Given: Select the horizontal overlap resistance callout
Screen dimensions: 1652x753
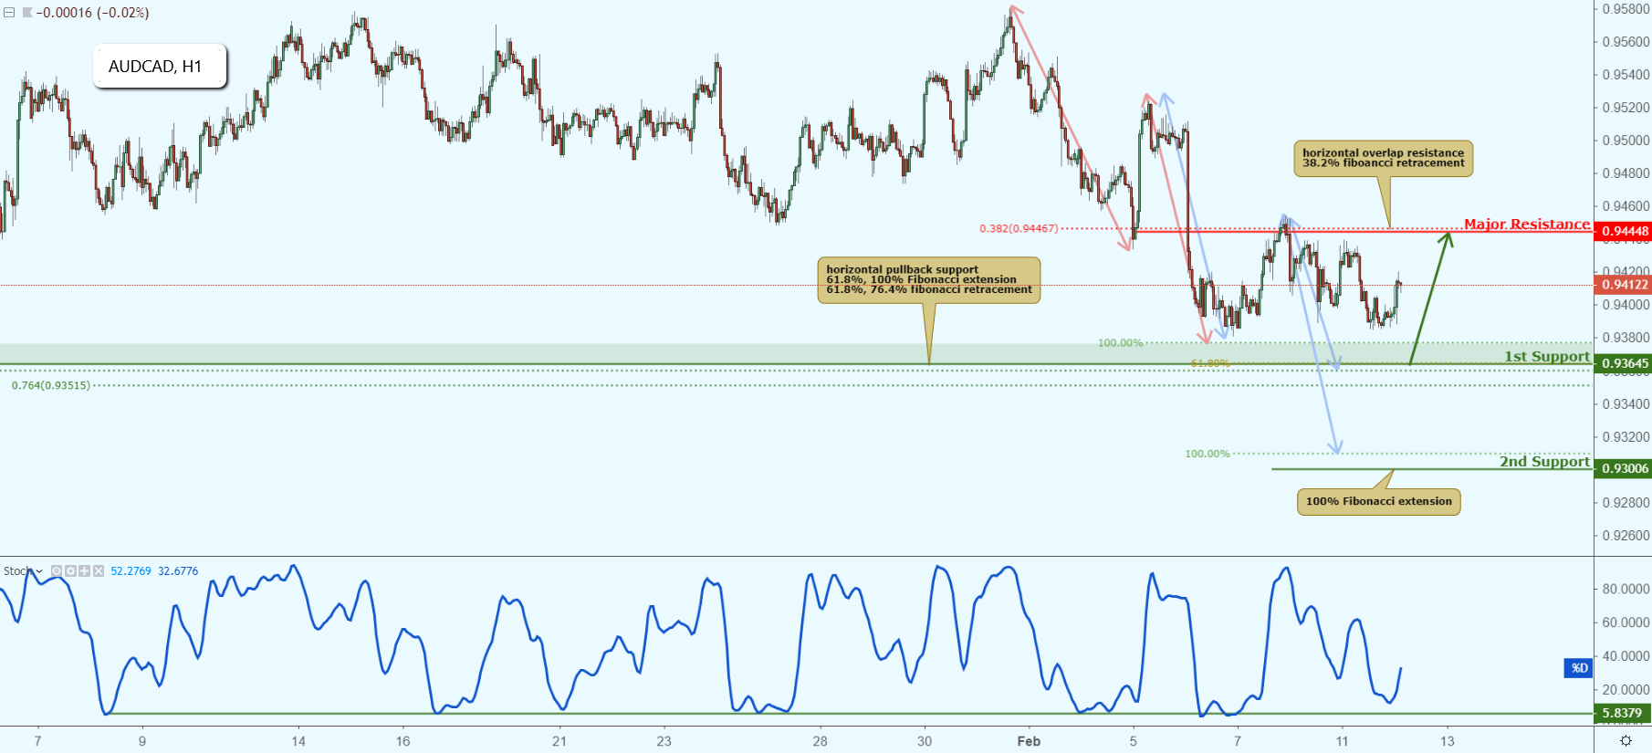Looking at the screenshot, I should (1383, 159).
